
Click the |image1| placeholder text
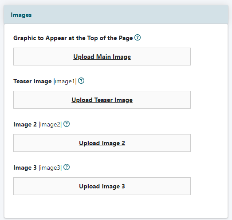[x=65, y=81]
